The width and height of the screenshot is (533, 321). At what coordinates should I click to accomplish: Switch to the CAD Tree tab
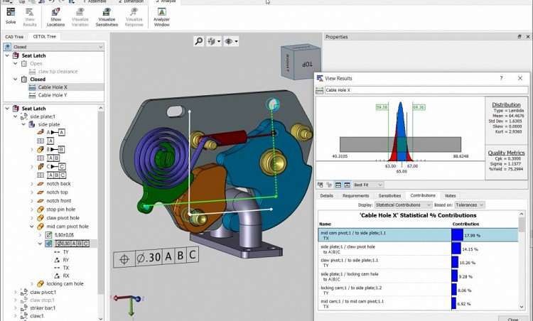pos(14,36)
